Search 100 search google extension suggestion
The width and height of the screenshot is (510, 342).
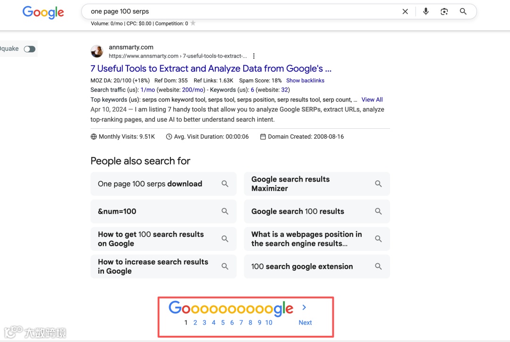point(317,267)
